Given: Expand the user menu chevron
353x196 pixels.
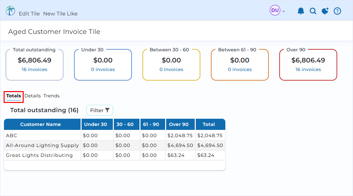Looking at the screenshot, I should (284, 11).
